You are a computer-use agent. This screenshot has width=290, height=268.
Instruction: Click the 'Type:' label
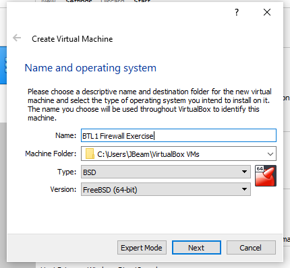point(67,172)
